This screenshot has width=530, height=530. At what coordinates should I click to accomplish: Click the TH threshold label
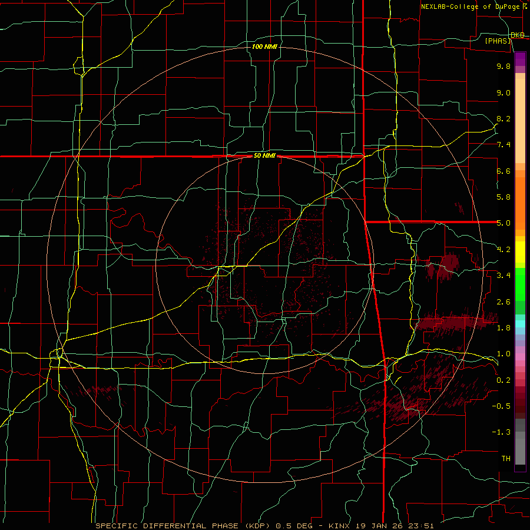[x=506, y=459]
